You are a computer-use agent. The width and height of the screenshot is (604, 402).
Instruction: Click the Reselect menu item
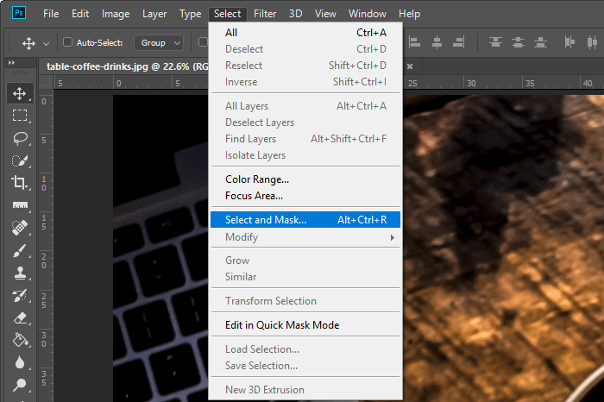click(305, 66)
